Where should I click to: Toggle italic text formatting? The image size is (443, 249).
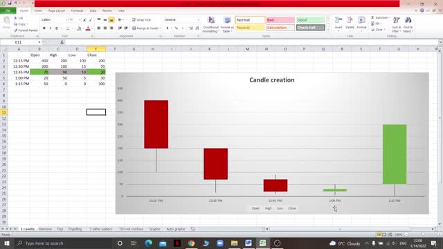pos(51,28)
